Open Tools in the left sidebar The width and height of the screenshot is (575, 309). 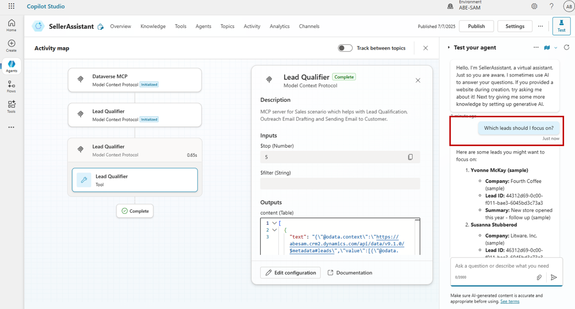point(11,107)
